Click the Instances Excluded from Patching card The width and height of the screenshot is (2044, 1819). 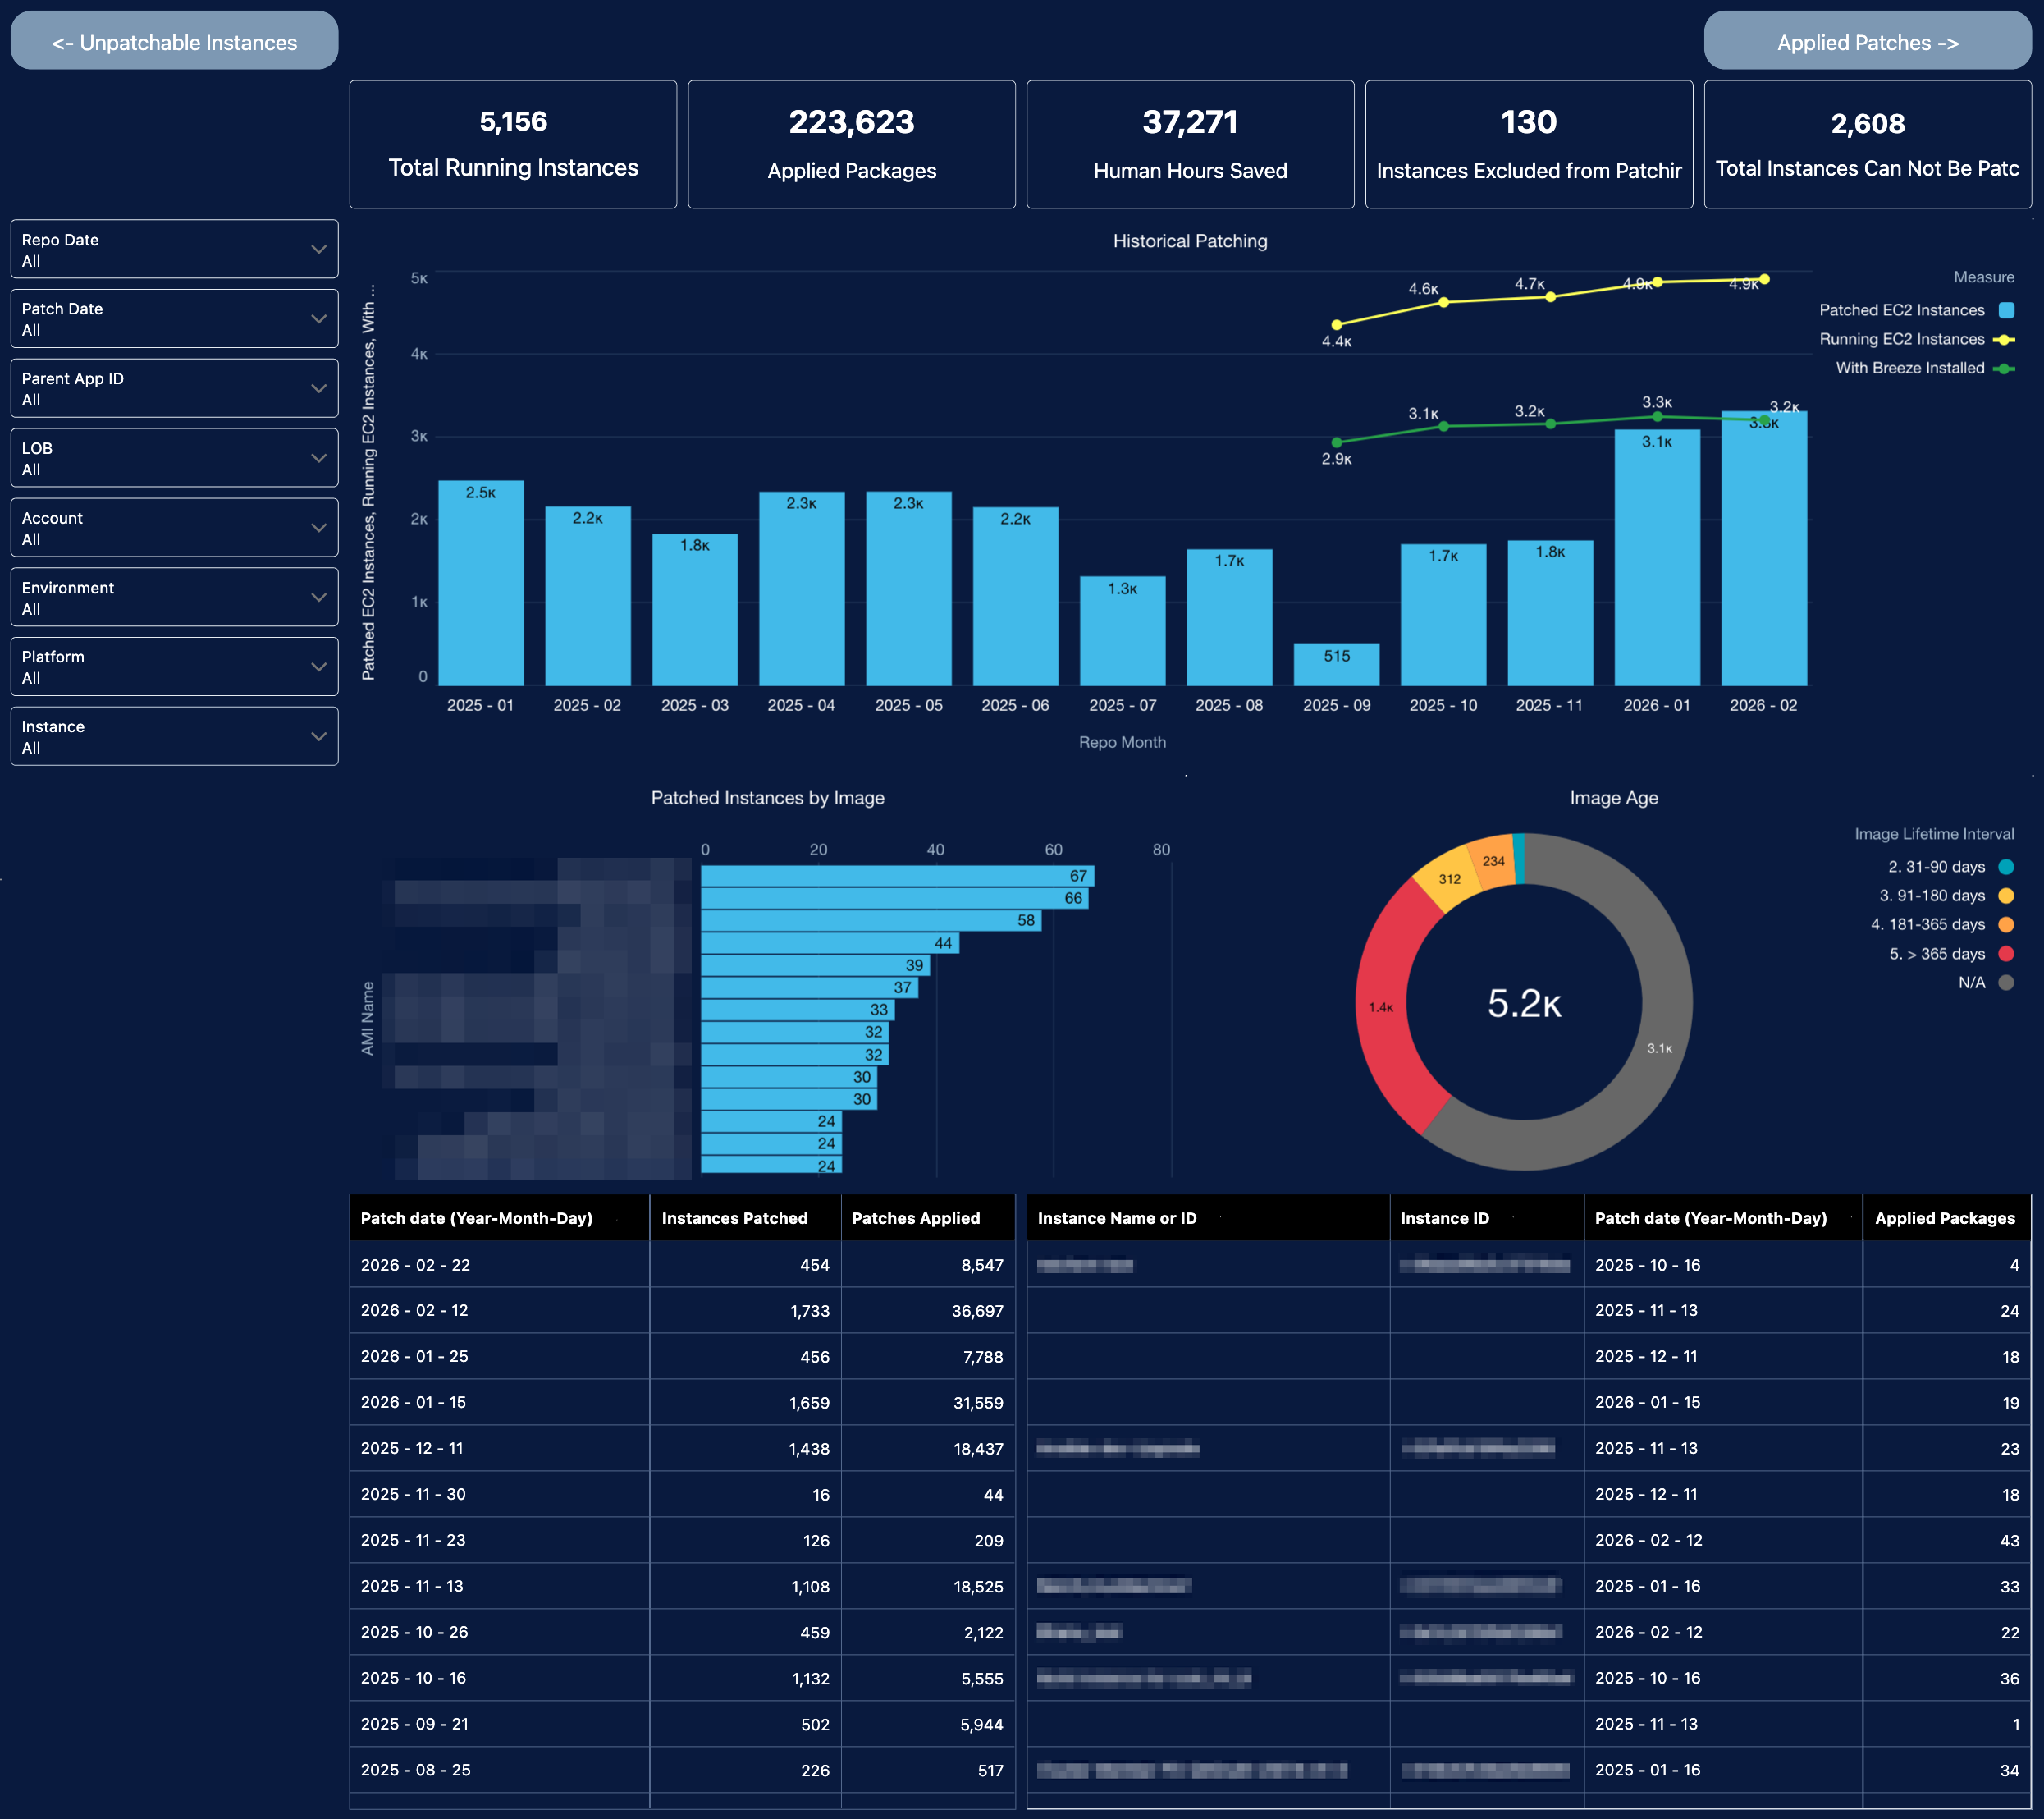coord(1529,144)
